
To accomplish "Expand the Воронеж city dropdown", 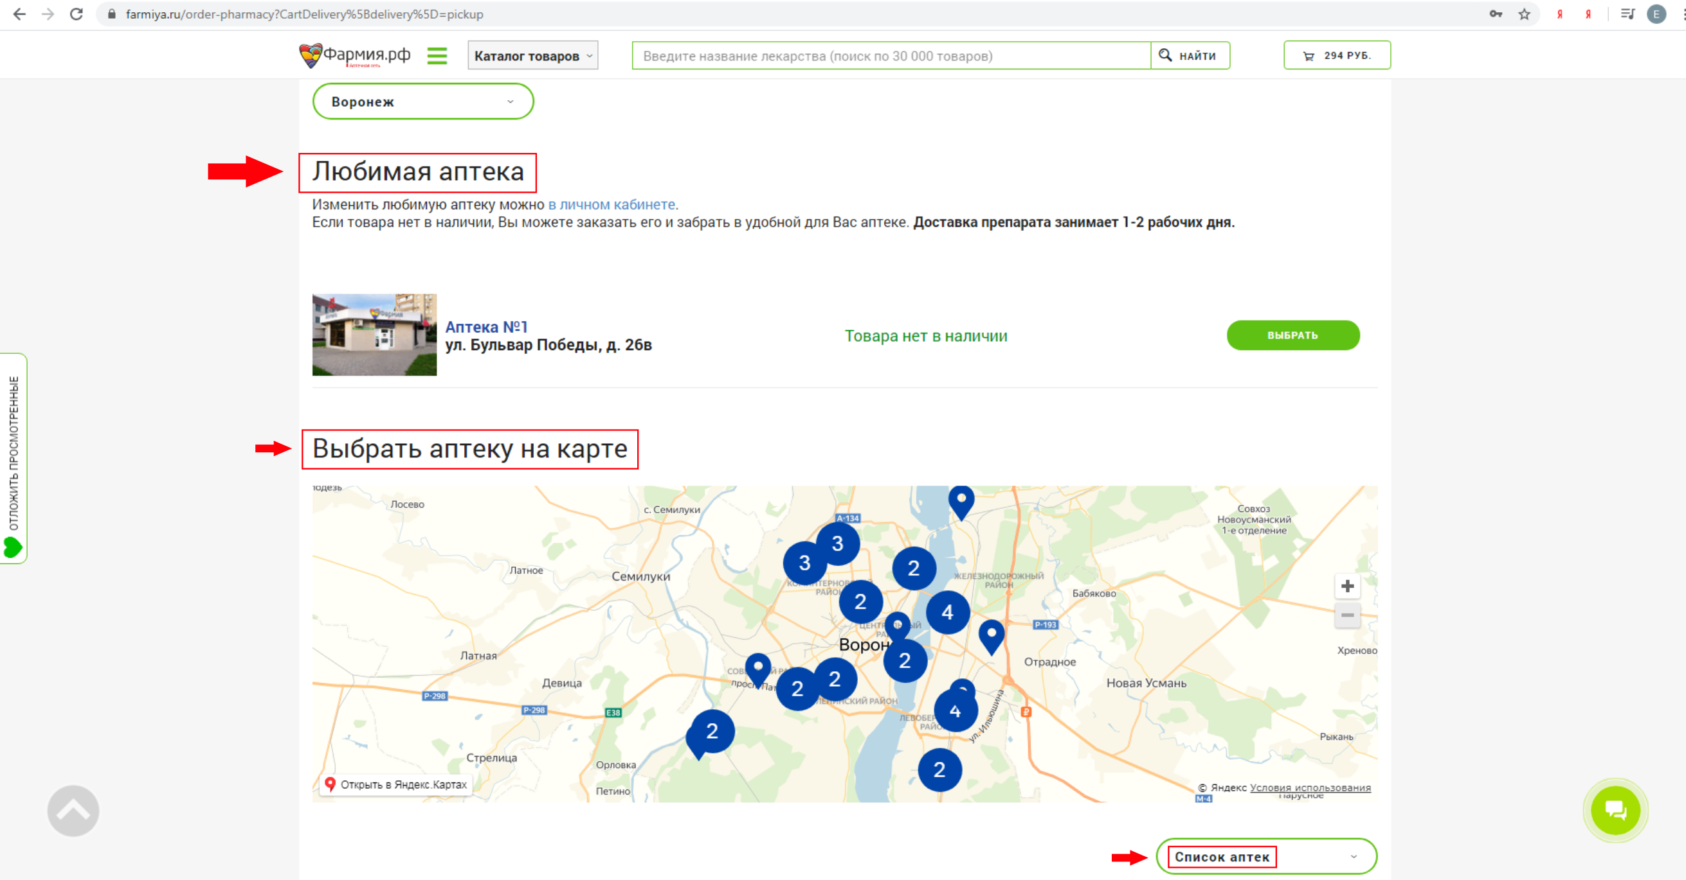I will click(423, 102).
